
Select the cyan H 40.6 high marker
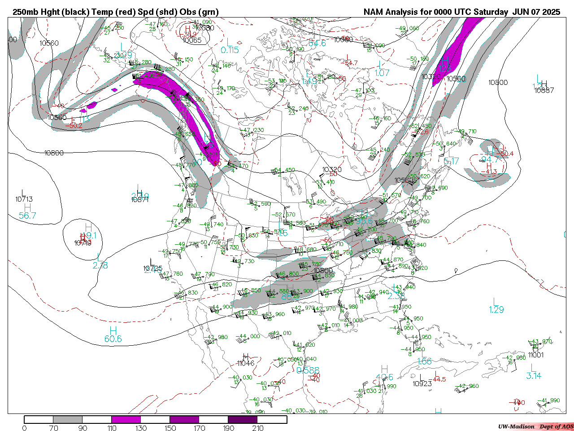tap(384, 374)
